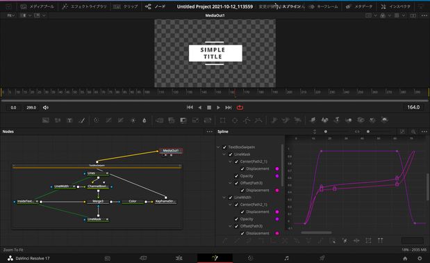This screenshot has height=263, width=430.
Task: Toggle Opacity checkbox under LineMask
Action: coord(237,176)
